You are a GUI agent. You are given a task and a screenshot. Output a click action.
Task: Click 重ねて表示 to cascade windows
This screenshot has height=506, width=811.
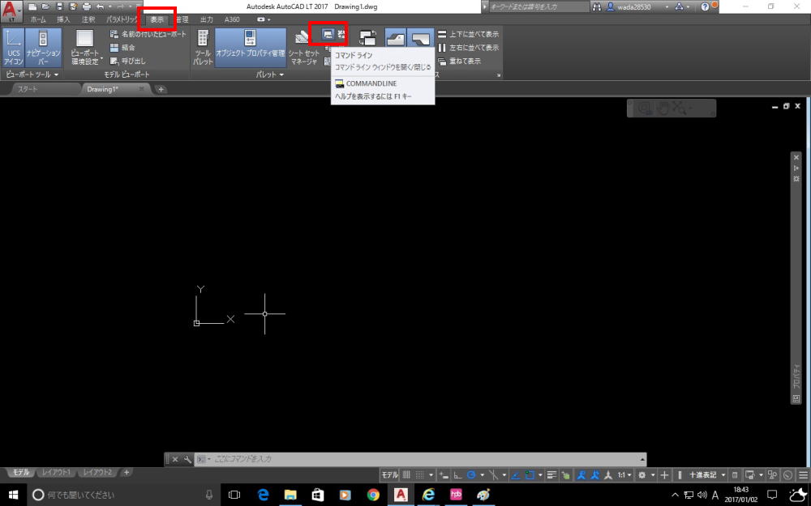coord(459,61)
